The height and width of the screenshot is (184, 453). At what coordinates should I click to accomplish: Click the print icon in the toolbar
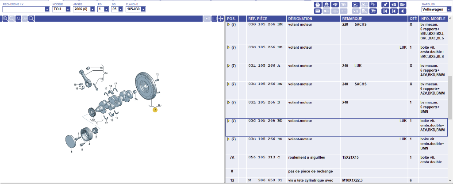317,5
